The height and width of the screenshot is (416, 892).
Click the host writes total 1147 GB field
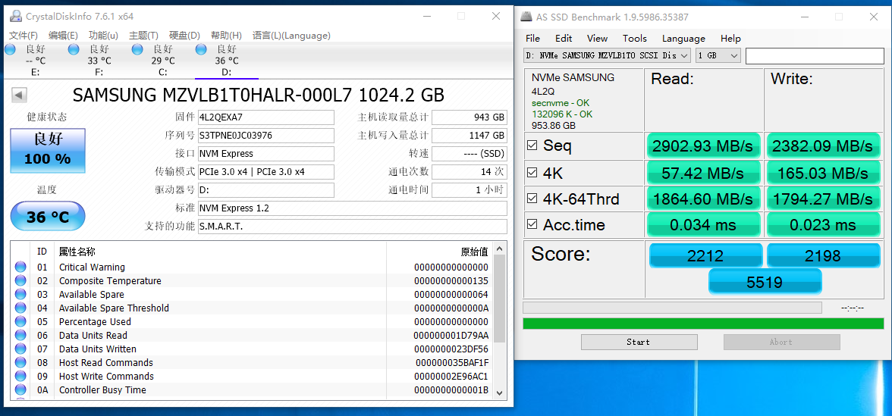[470, 136]
